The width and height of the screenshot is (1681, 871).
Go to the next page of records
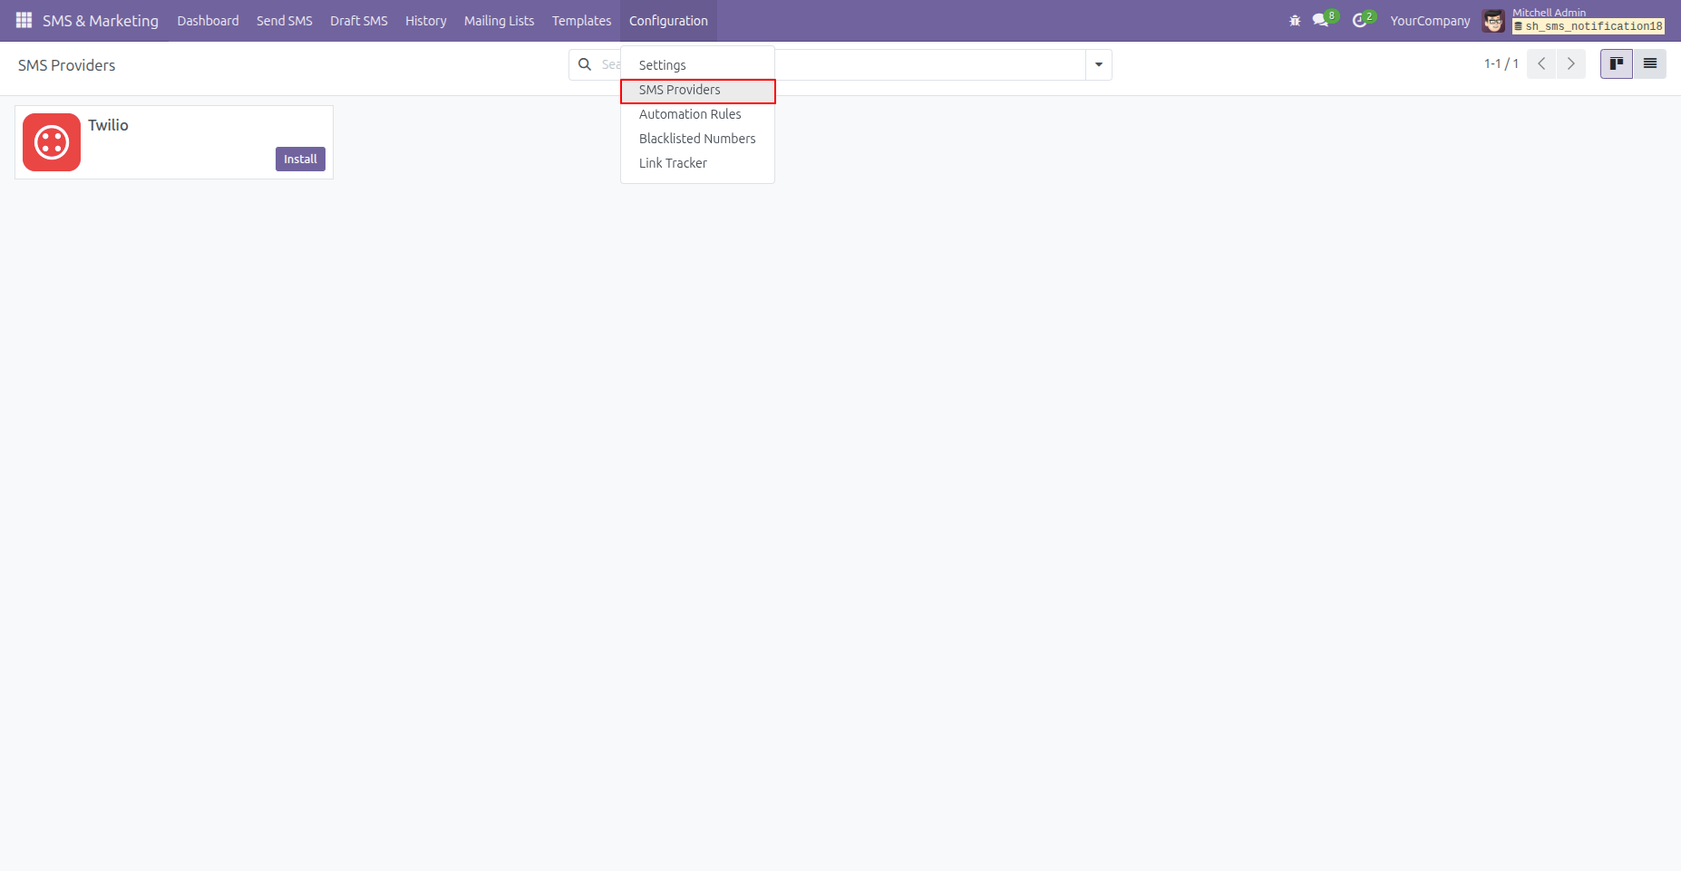click(1571, 64)
